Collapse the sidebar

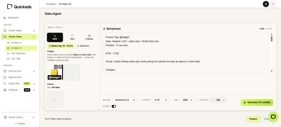(20, 123)
